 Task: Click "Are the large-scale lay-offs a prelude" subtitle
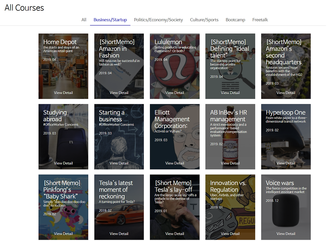click(x=176, y=199)
